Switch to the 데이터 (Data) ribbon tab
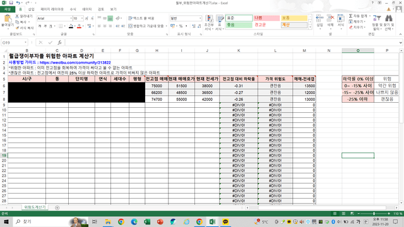This screenshot has width=404, height=227. (x=87, y=9)
